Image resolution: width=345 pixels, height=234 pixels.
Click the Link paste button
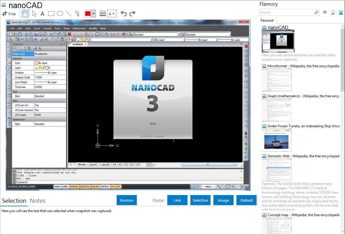pyautogui.click(x=177, y=200)
